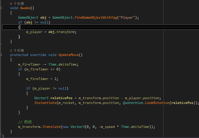The height and width of the screenshot is (138, 199).
Task: Click the 'obj' variable declaration
Action: pyautogui.click(x=43, y=18)
